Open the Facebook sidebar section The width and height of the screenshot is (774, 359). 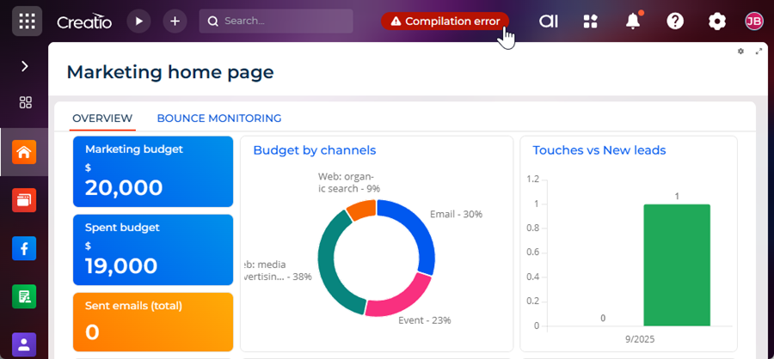24,249
